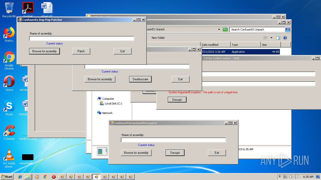The width and height of the screenshot is (321, 180).
Task: Open Skype desktop shortcut
Action: tap(9, 108)
